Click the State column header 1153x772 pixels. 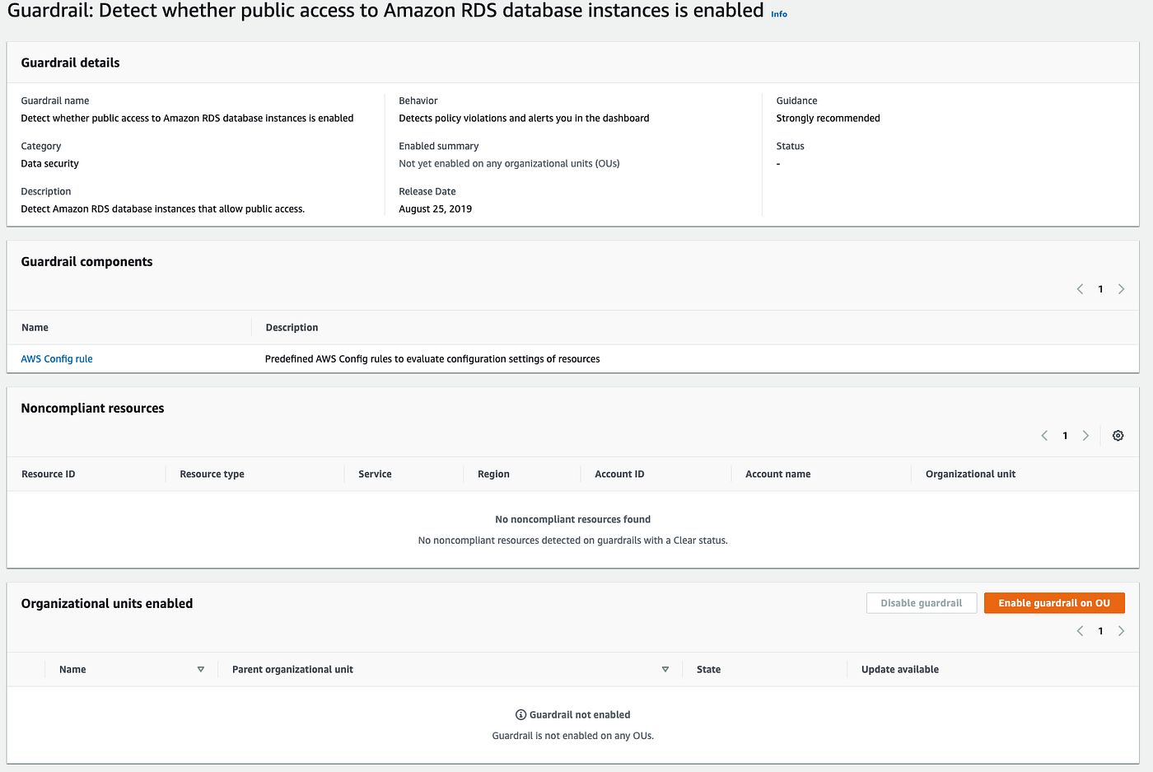[708, 669]
